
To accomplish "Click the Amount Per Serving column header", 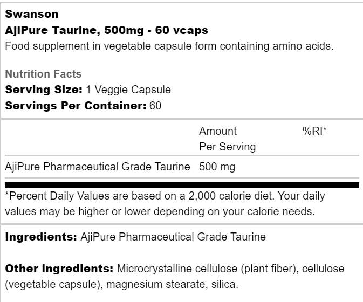I will pyautogui.click(x=227, y=139).
